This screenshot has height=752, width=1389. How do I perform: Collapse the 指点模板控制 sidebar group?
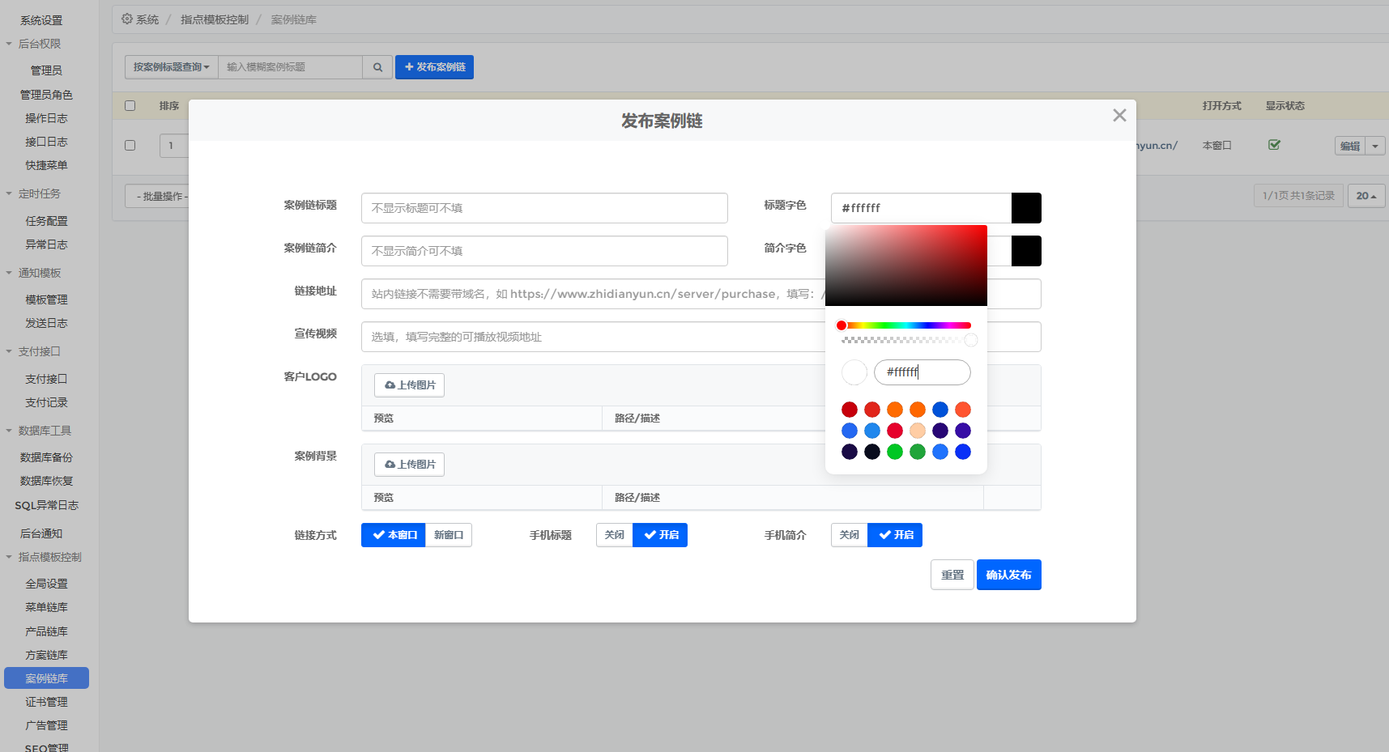45,557
